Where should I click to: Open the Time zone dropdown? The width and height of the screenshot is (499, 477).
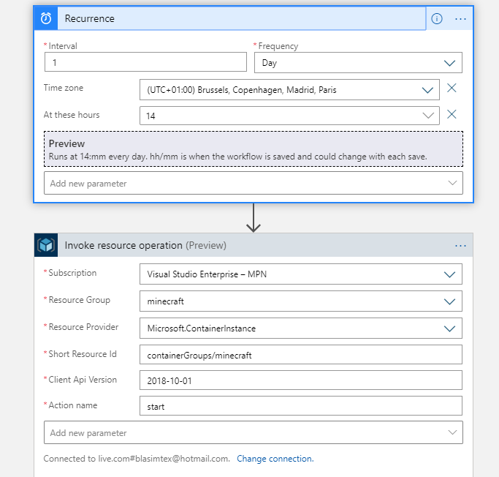289,90
